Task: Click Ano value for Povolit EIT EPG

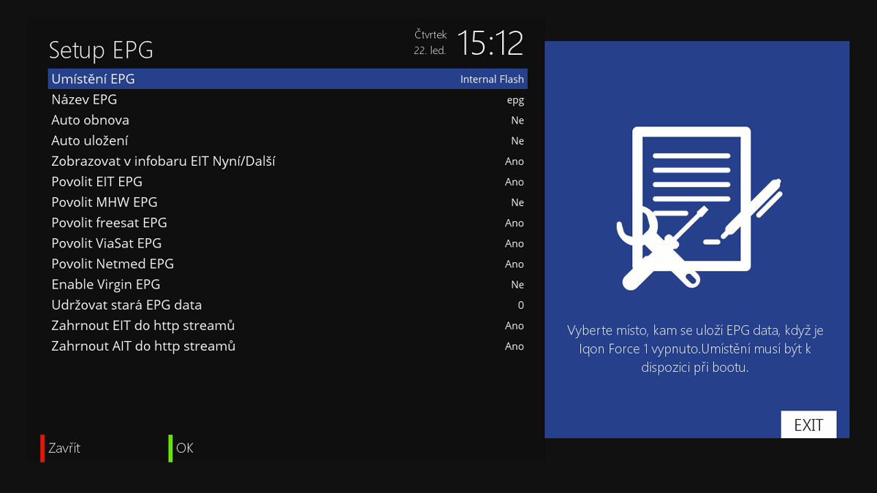Action: (515, 182)
